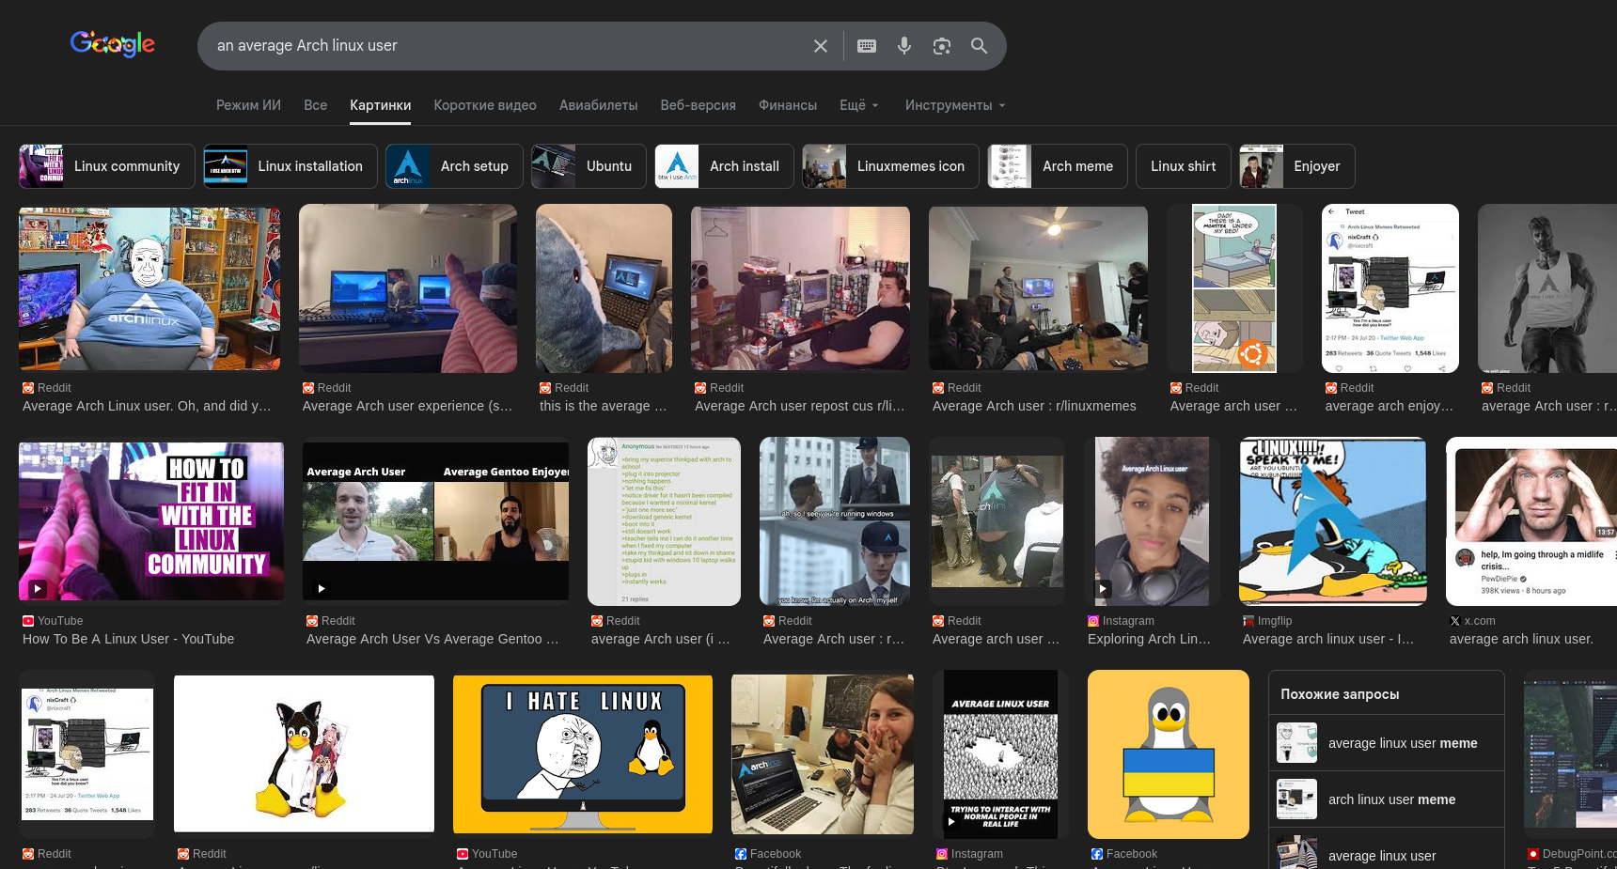Open 'Average Arch user experience' Reddit link
Screen dimensions: 1617x869
[x=408, y=406]
